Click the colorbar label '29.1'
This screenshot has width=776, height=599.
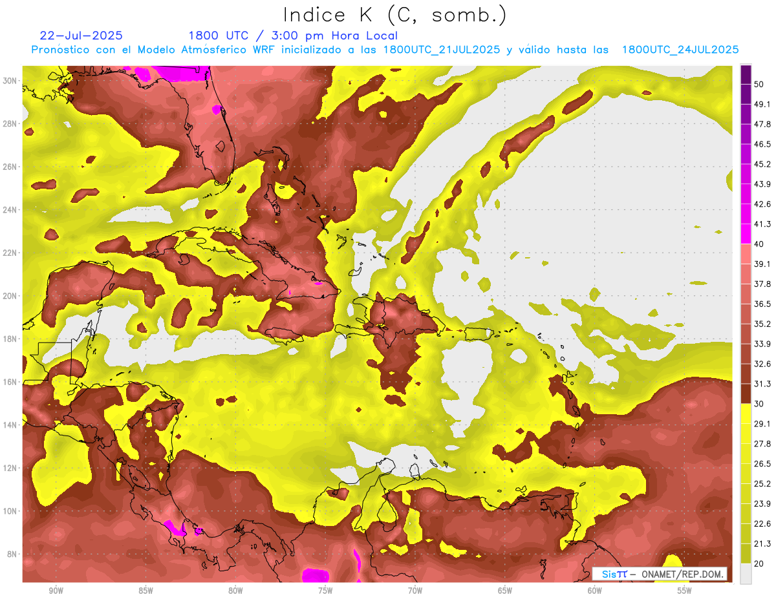point(762,424)
